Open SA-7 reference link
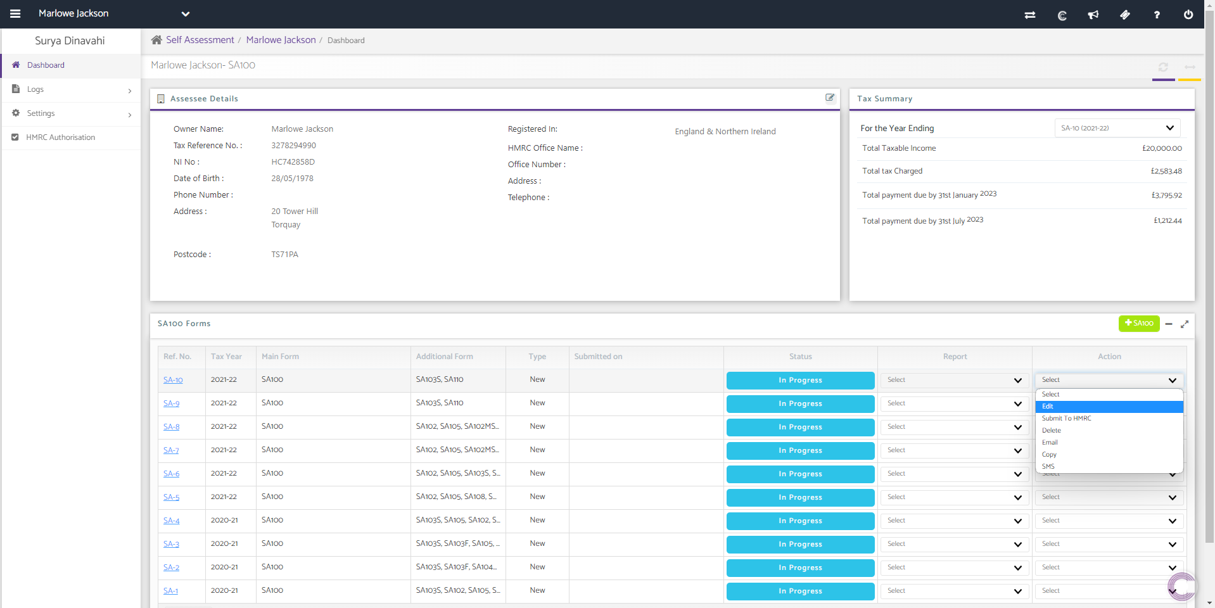This screenshot has height=608, width=1215. click(x=171, y=450)
